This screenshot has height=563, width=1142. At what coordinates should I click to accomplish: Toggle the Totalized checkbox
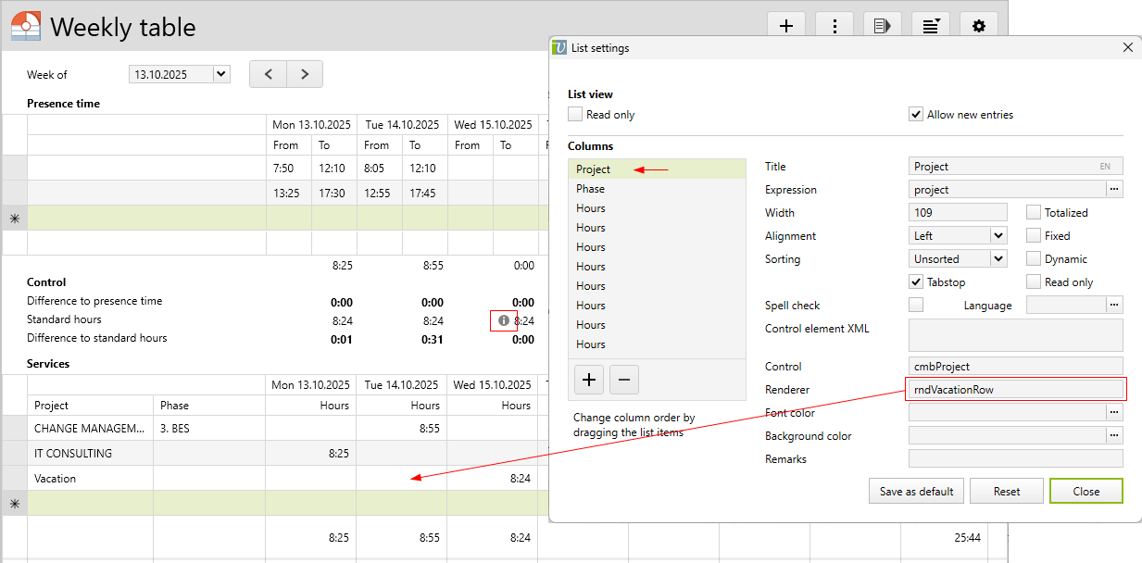click(1034, 213)
